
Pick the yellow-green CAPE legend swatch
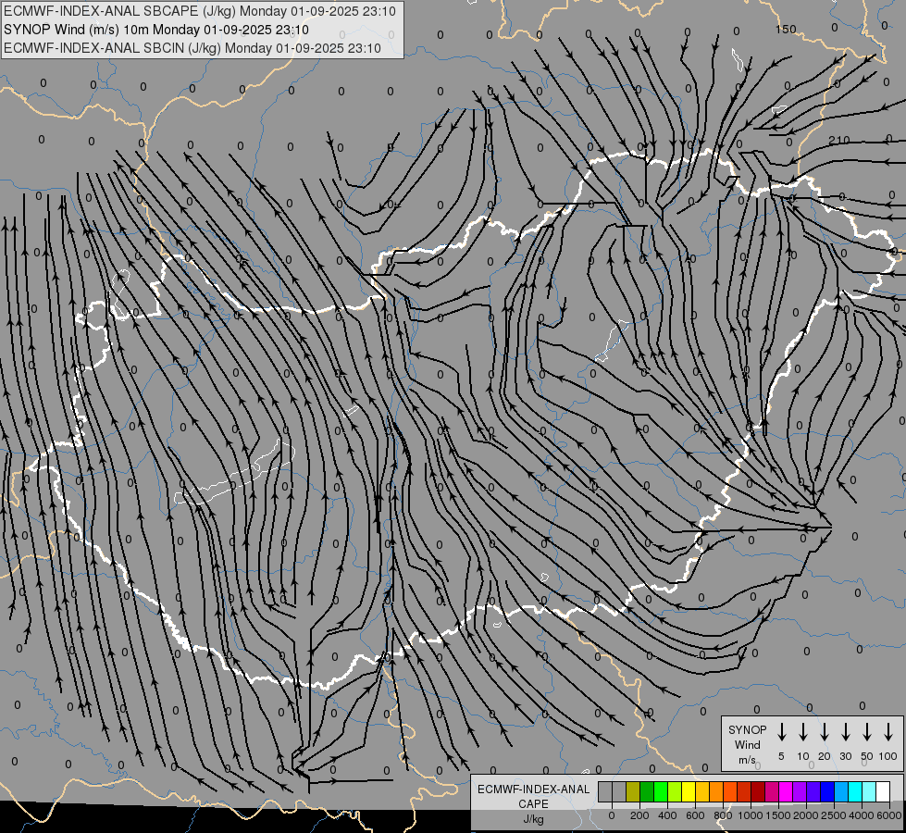pyautogui.click(x=675, y=792)
